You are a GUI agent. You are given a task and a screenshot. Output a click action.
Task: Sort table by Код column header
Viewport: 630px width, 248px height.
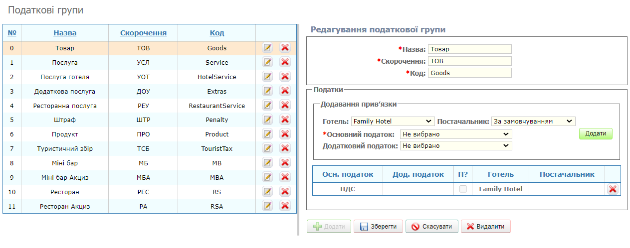click(x=216, y=33)
